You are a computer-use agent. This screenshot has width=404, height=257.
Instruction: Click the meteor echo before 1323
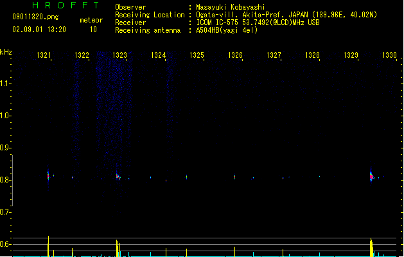[118, 177]
